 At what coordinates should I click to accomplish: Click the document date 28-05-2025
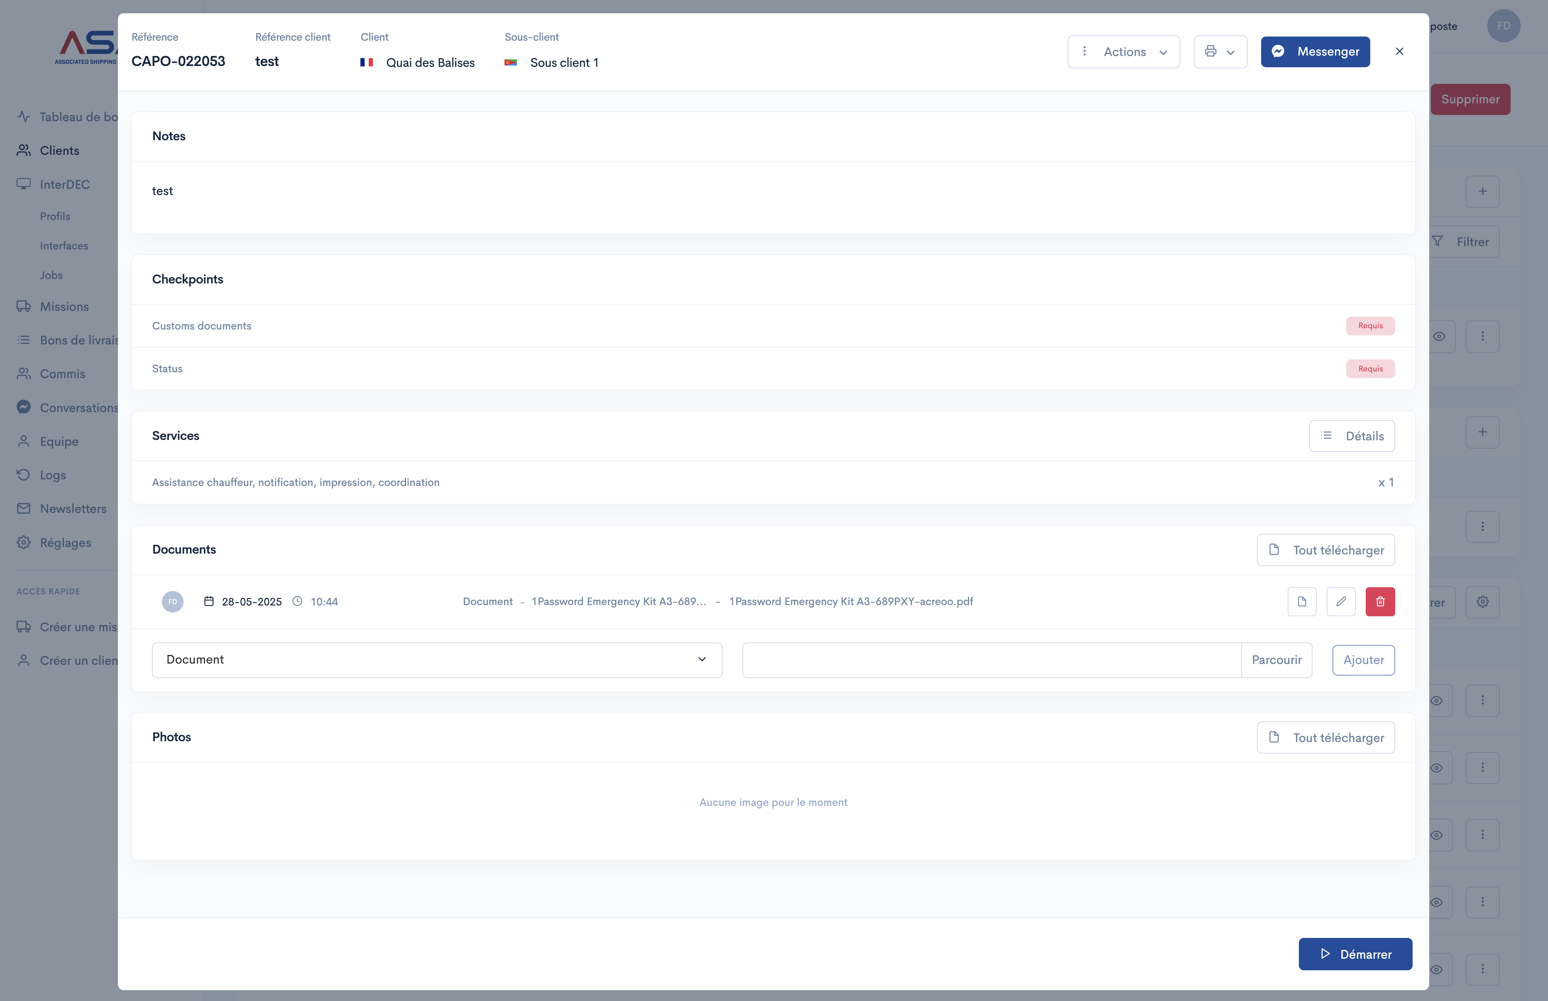tap(252, 602)
